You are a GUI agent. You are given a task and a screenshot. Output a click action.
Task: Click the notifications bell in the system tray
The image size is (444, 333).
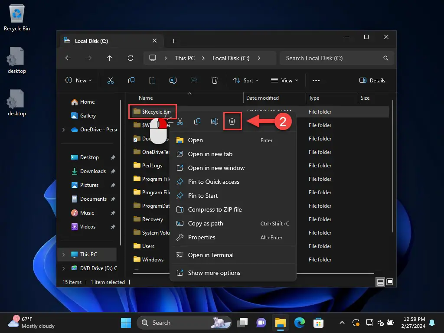pyautogui.click(x=432, y=323)
